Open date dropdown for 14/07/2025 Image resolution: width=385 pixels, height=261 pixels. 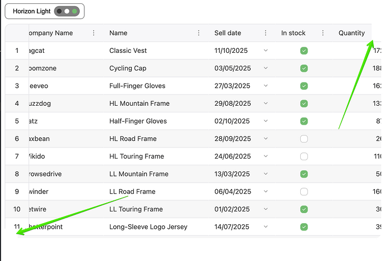coord(266,226)
